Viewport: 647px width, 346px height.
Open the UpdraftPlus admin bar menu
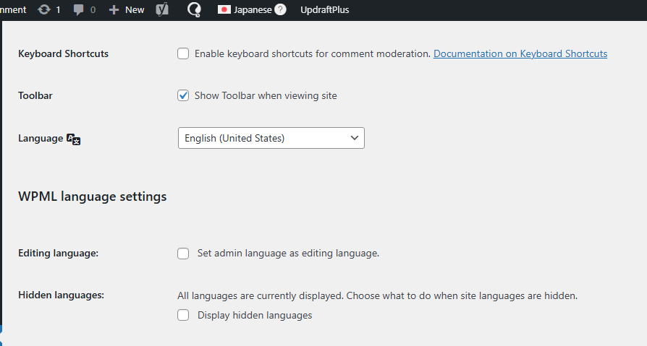tap(324, 10)
